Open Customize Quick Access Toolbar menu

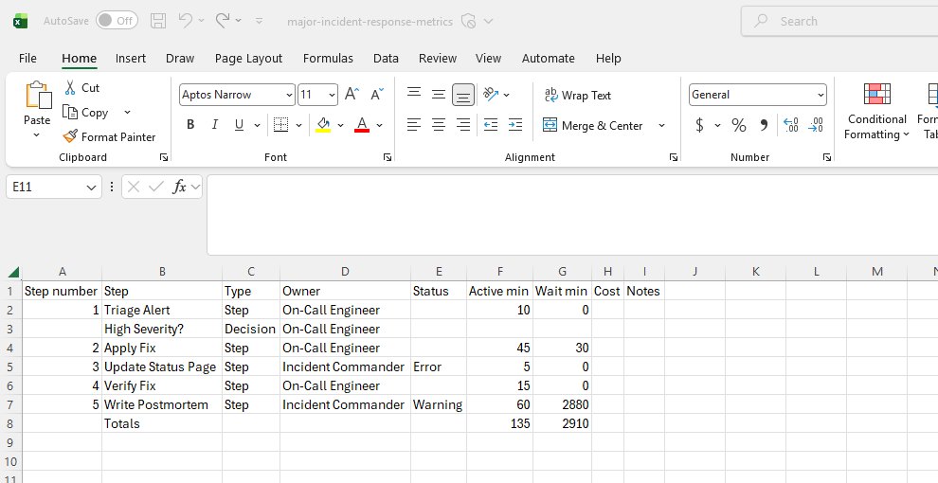(x=259, y=21)
